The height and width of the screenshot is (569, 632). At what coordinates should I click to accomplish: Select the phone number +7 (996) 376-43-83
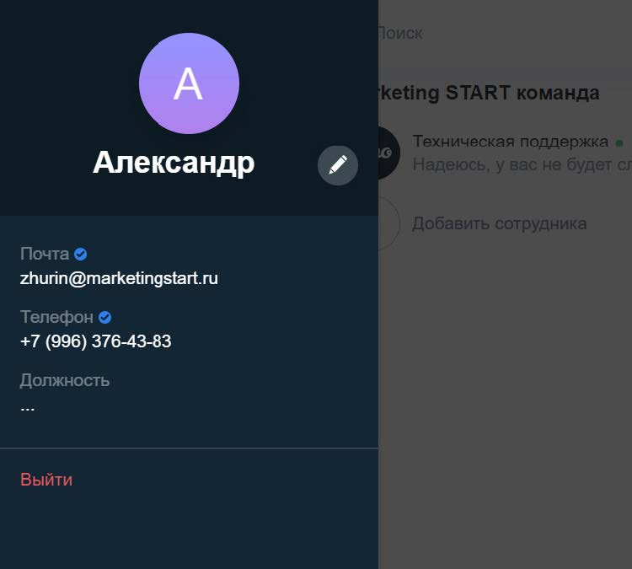(x=95, y=341)
